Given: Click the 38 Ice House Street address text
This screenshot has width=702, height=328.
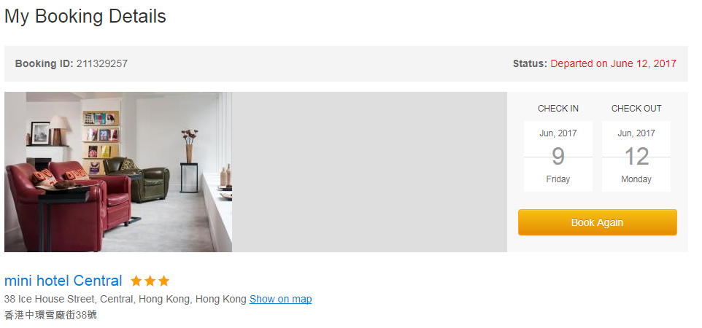Looking at the screenshot, I should point(126,299).
